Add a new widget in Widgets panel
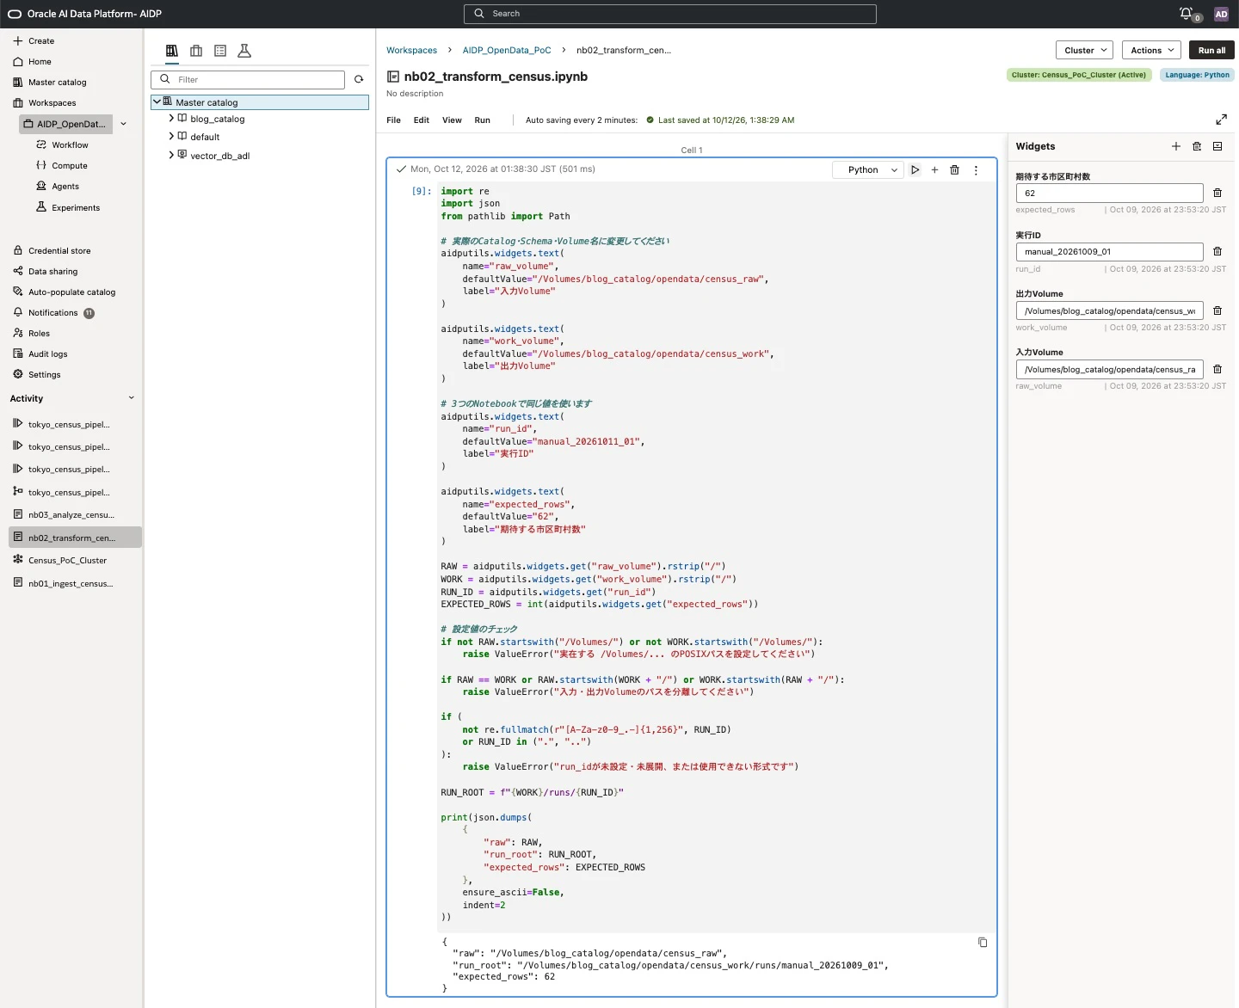1239x1008 pixels. (x=1176, y=146)
